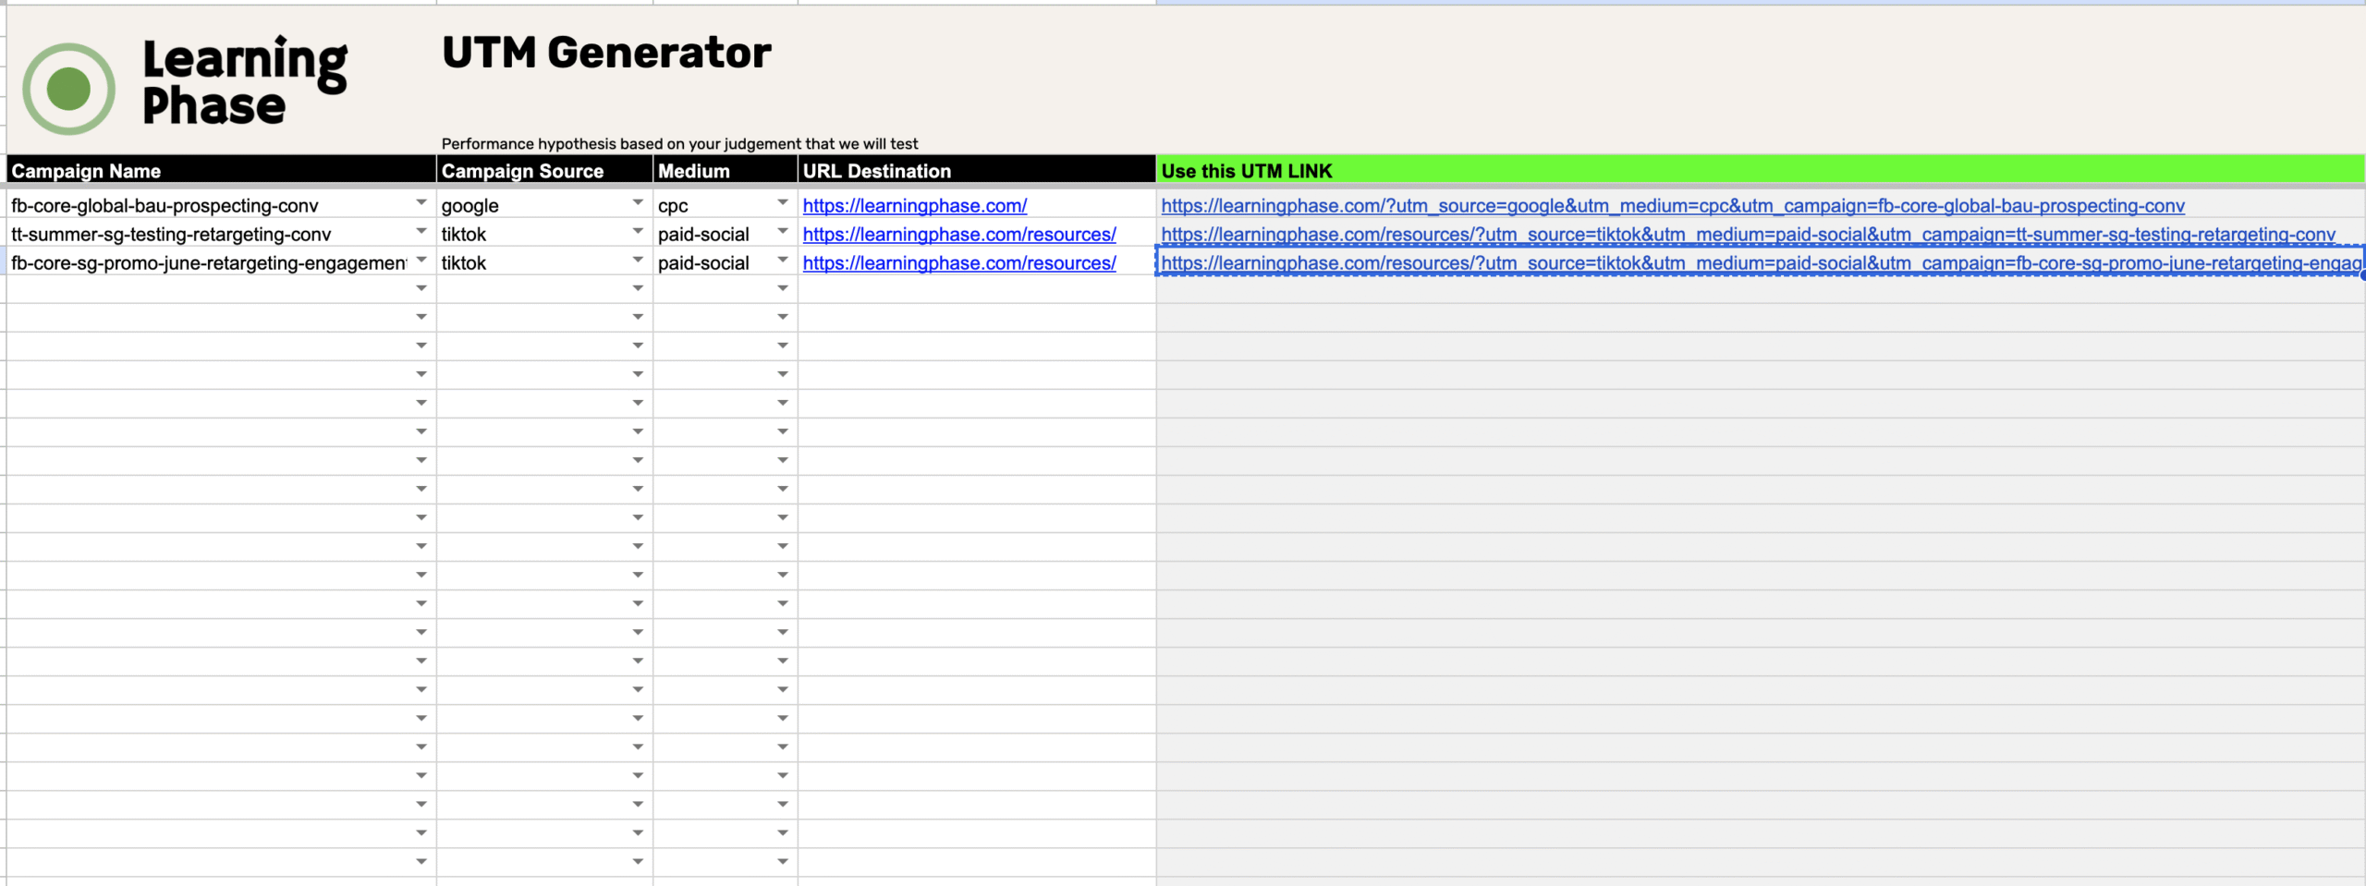This screenshot has height=886, width=2366.
Task: Select the URL Destination header cell
Action: pyautogui.click(x=977, y=170)
